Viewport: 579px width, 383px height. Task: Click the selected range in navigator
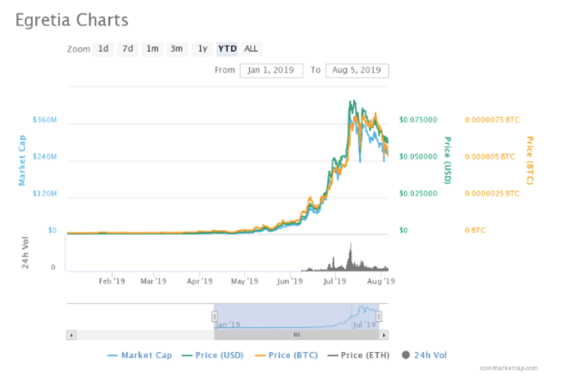coord(297,316)
